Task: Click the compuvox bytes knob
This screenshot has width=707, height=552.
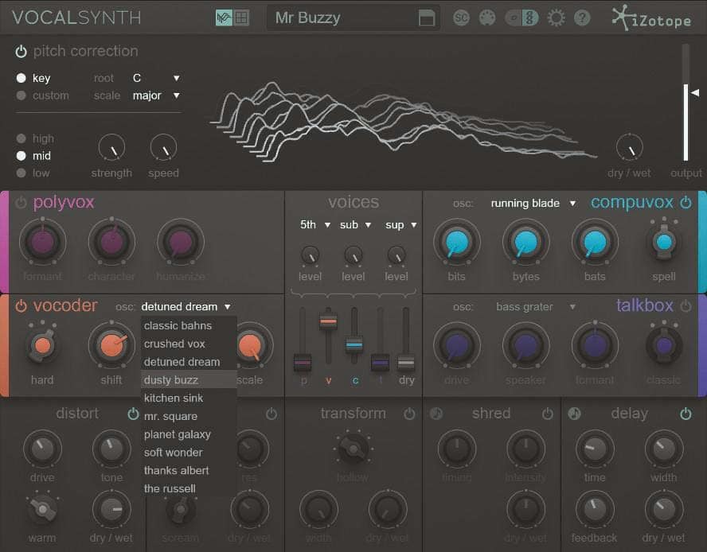Action: pos(525,242)
